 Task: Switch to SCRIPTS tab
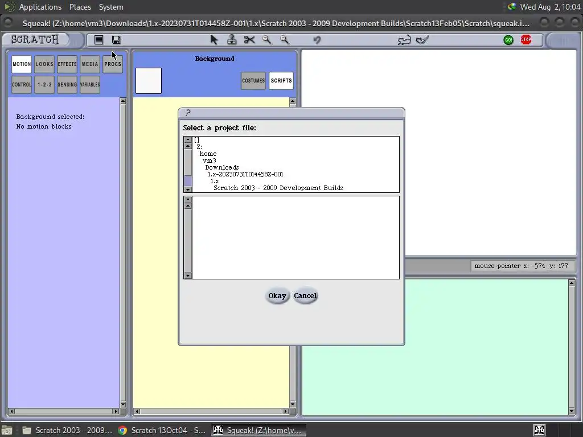pyautogui.click(x=281, y=81)
